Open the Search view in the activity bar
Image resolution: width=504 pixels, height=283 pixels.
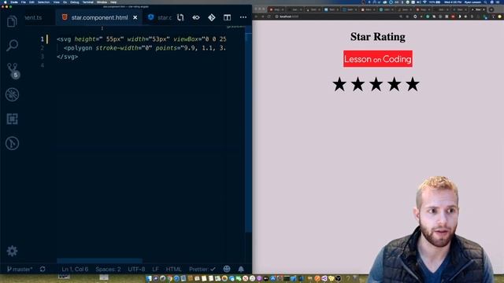point(12,46)
